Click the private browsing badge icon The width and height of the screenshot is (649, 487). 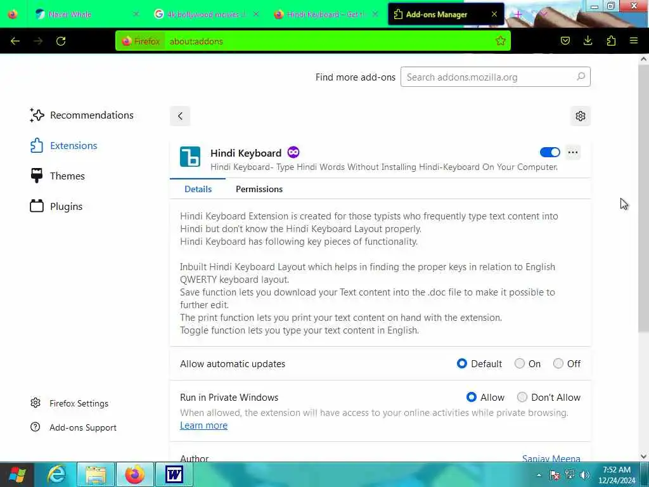click(293, 152)
